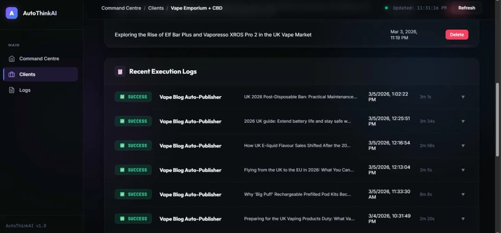
Task: Expand the Vaping Products Duty log row
Action: (x=462, y=219)
